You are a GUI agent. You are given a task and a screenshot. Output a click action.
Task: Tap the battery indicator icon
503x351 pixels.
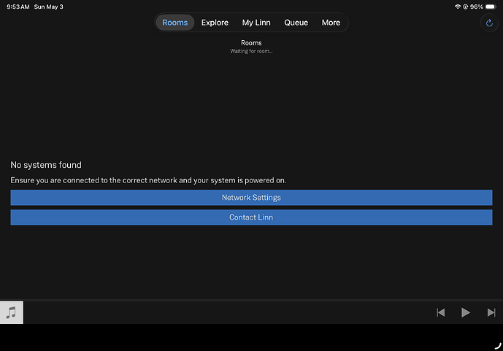click(491, 7)
